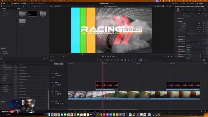Toggle the Dynamic Zoom enable switch

coord(176,37)
